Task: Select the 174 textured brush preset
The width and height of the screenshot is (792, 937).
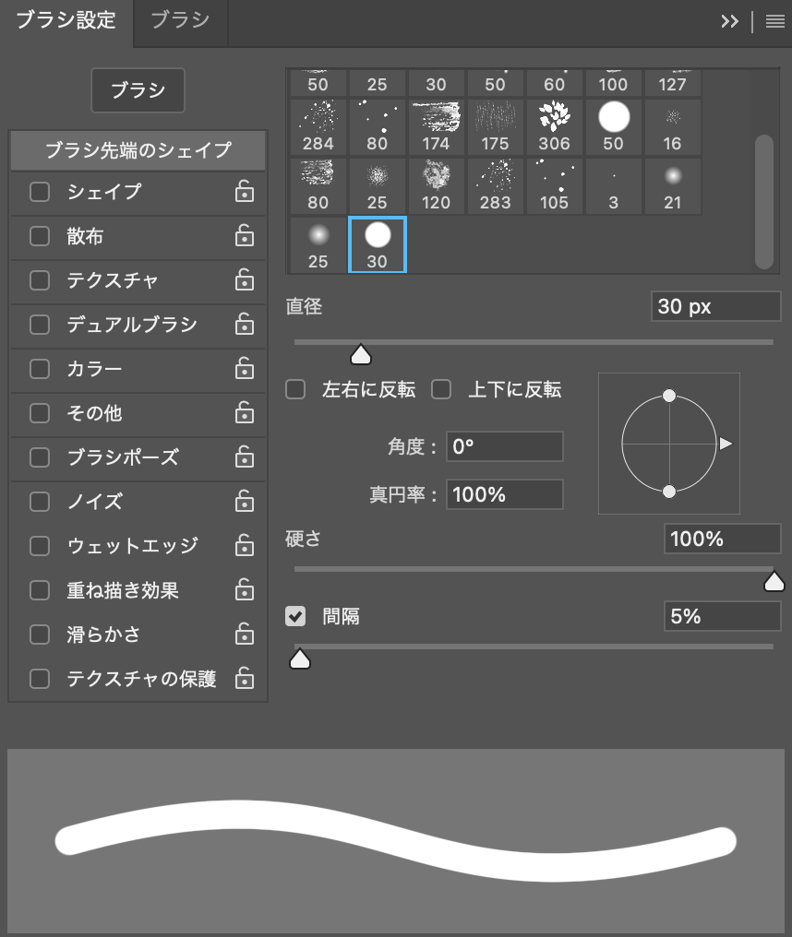Action: coord(436,126)
